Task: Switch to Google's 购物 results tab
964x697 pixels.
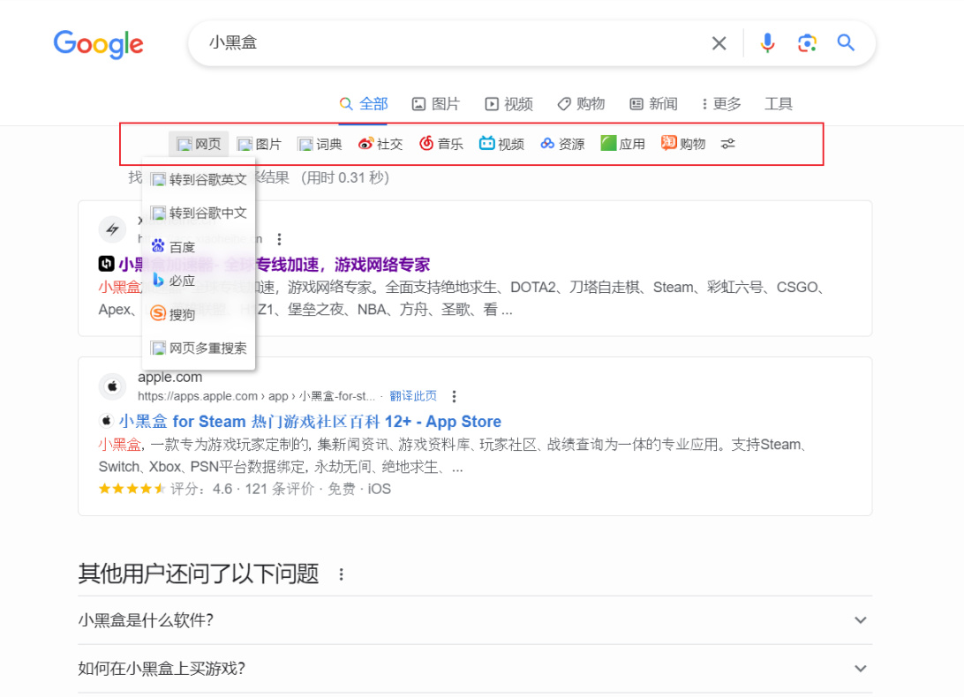Action: coord(581,104)
